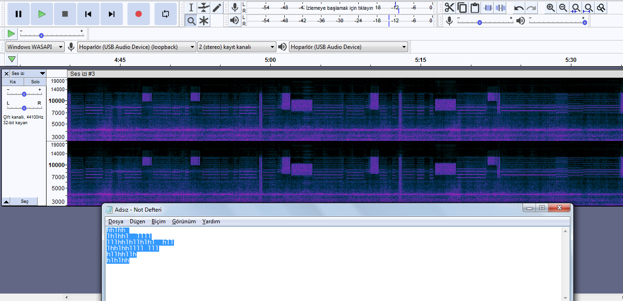The height and width of the screenshot is (301, 623).
Task: Click the speaker icon in the device toolbar
Action: (282, 47)
